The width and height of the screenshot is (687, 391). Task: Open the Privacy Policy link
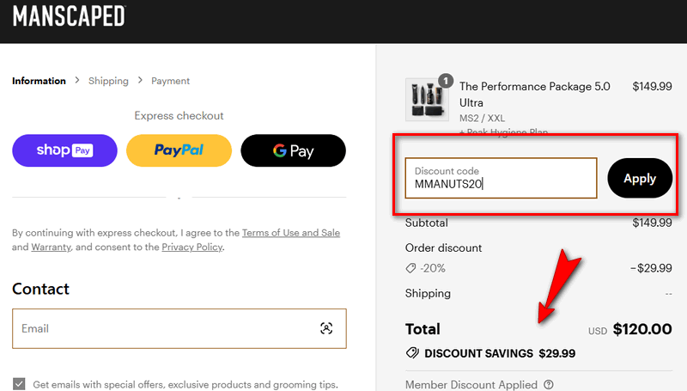pos(192,247)
